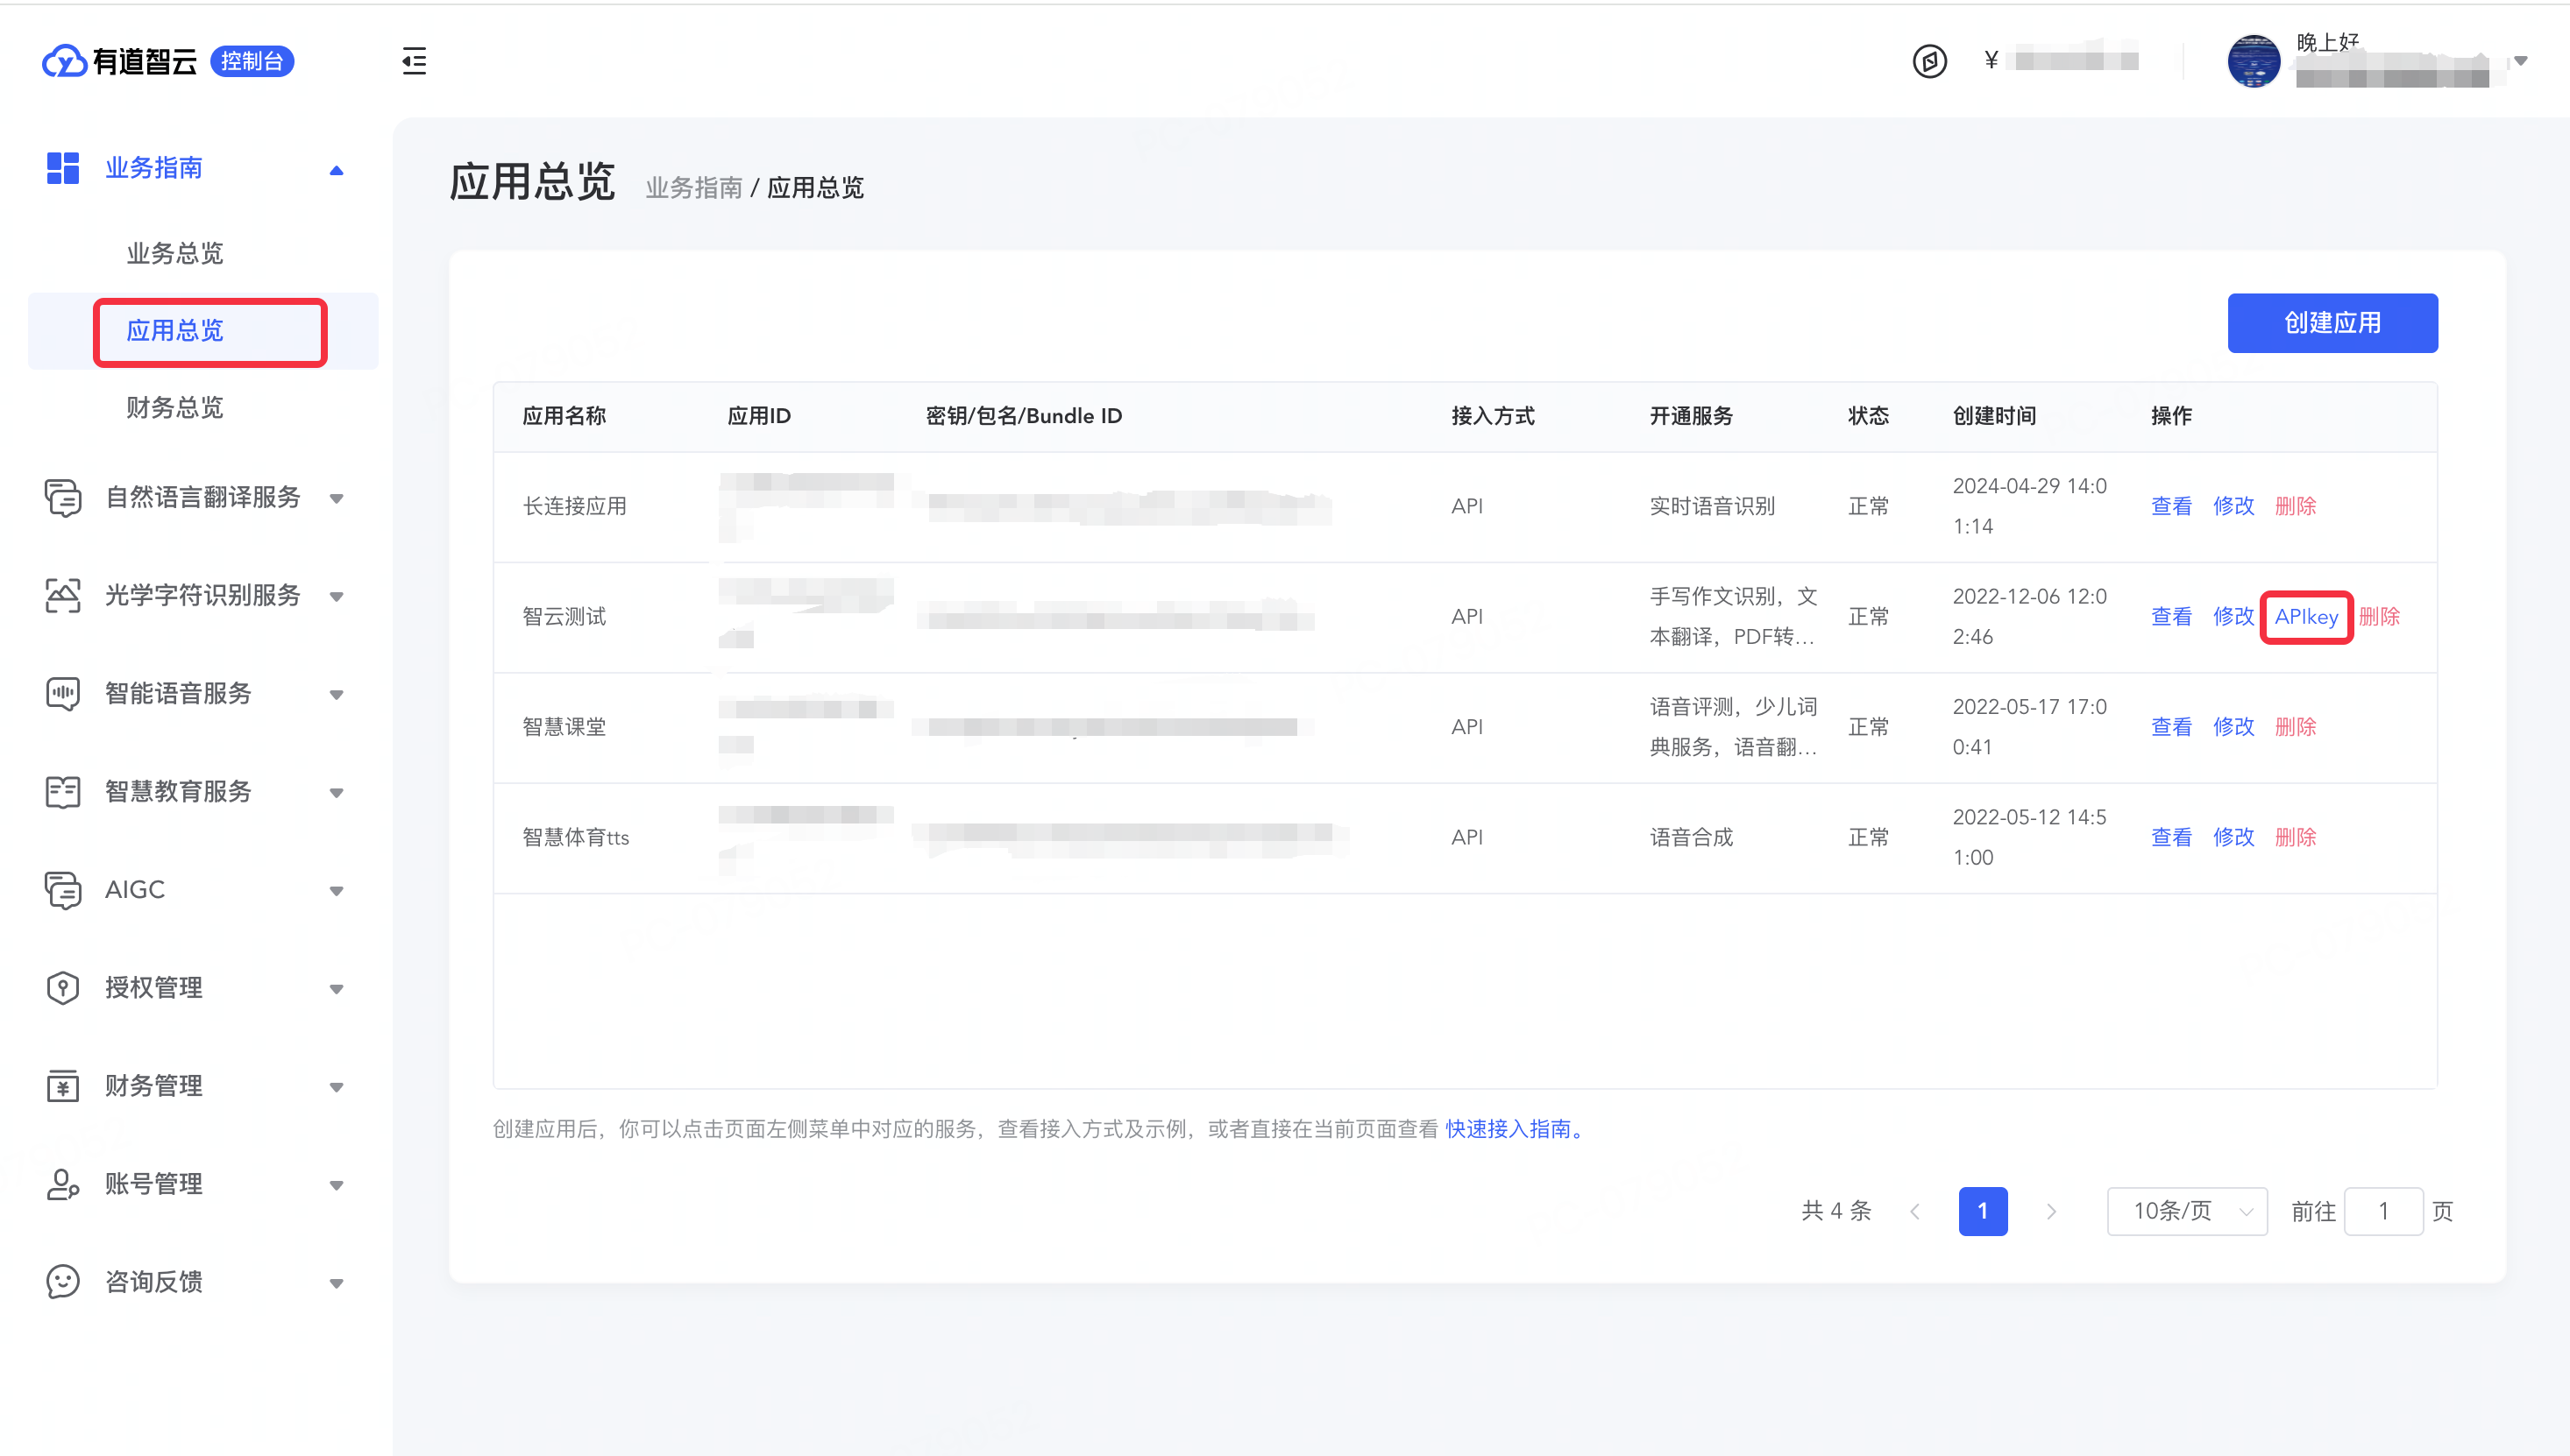2570x1456 pixels.
Task: Expand the AIGC sidebar section
Action: point(336,890)
